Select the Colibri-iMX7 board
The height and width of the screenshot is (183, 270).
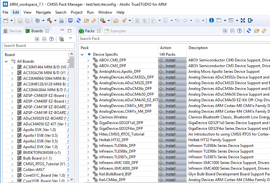34,170
